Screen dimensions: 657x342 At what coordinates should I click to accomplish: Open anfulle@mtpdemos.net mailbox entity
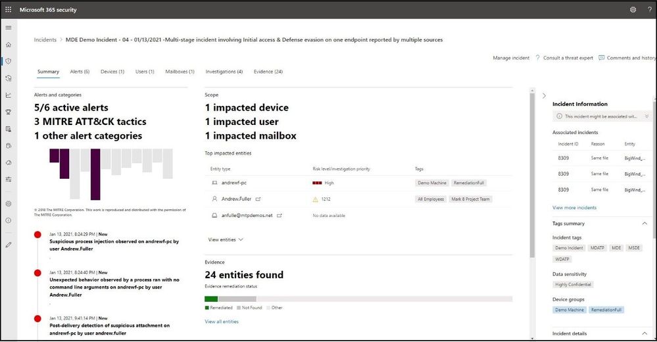[x=247, y=216]
